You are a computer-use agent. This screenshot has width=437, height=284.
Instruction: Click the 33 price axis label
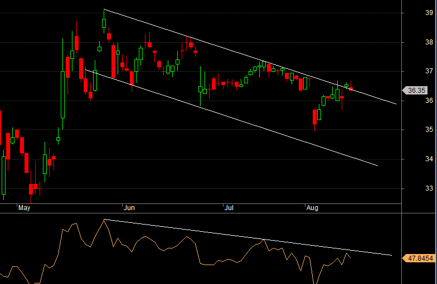point(429,188)
